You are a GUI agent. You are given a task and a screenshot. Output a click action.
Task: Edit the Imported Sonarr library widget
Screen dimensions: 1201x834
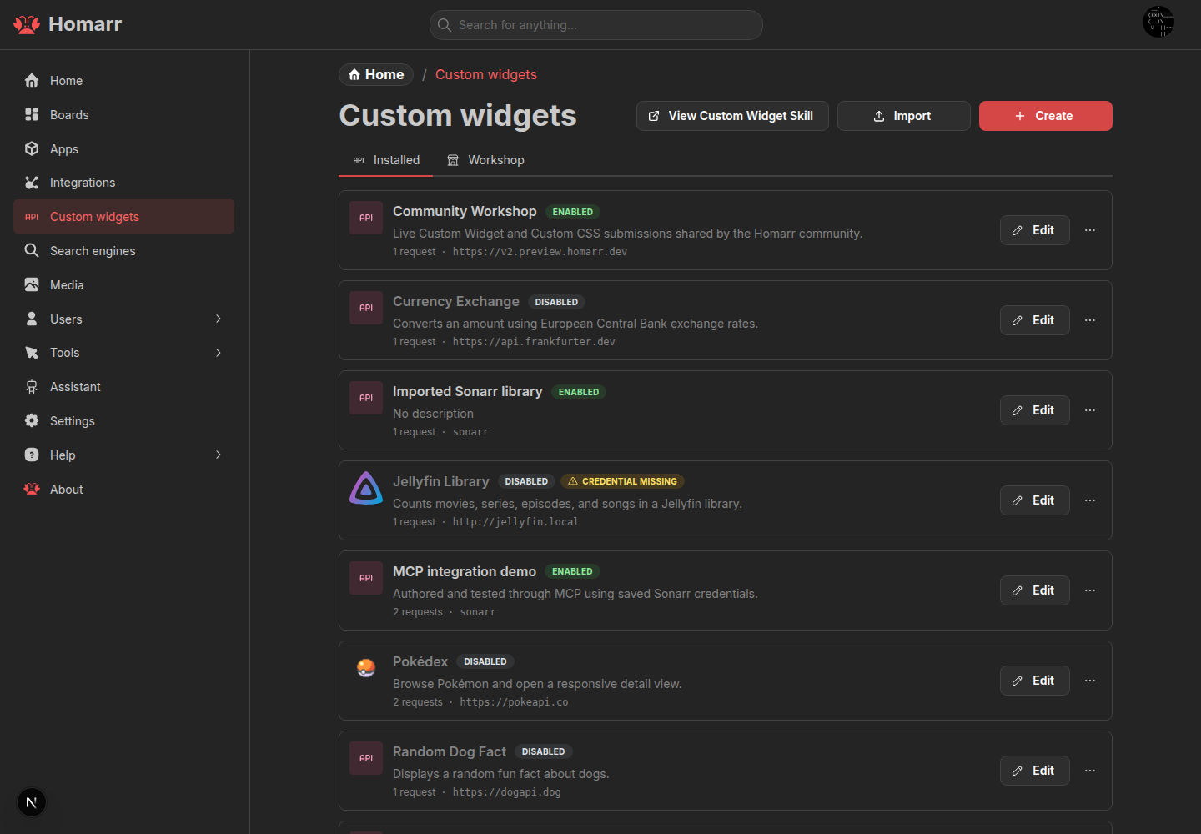click(x=1035, y=410)
